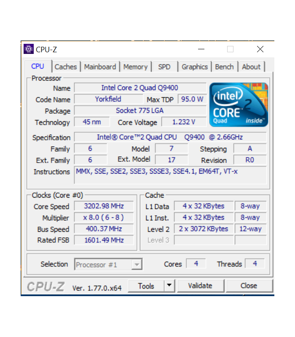
Task: Click the L1 Inst. 8-way value
Action: click(250, 217)
